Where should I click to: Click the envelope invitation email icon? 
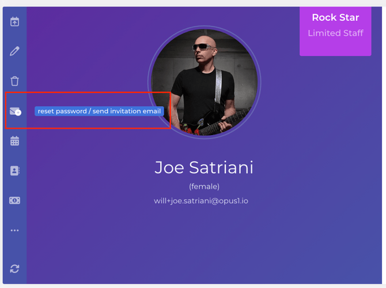[15, 111]
